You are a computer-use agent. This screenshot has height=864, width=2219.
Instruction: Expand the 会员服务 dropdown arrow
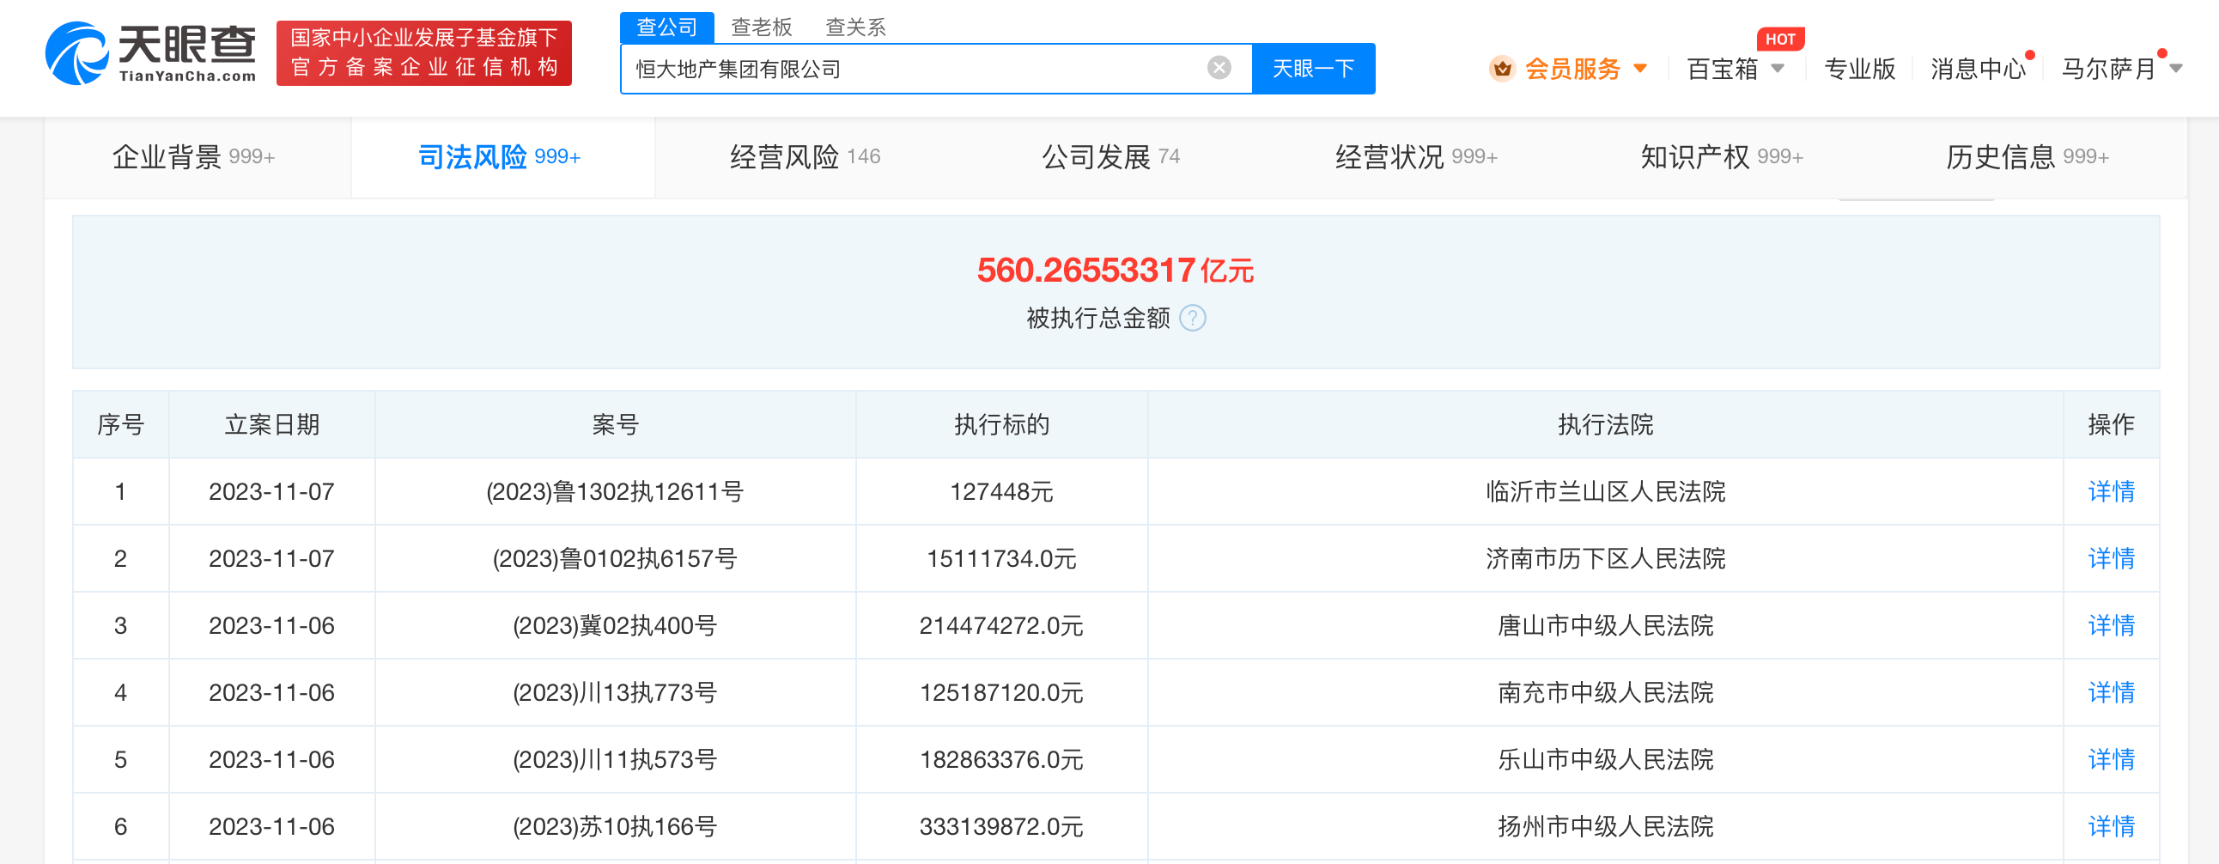1640,69
